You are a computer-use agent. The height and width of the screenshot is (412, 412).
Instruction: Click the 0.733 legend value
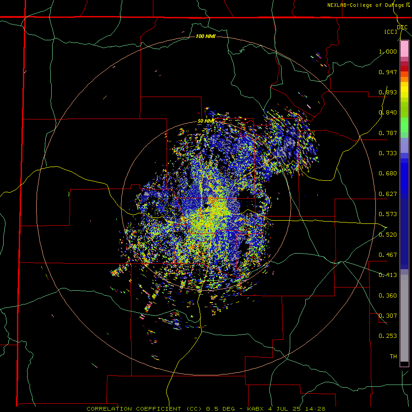388,153
